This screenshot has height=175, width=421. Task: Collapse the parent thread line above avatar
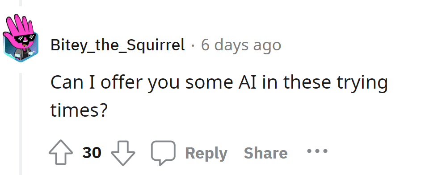(x=21, y=3)
